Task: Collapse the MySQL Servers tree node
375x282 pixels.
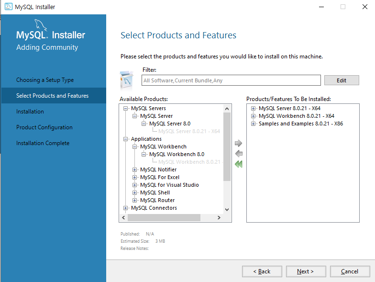Action: [125, 108]
